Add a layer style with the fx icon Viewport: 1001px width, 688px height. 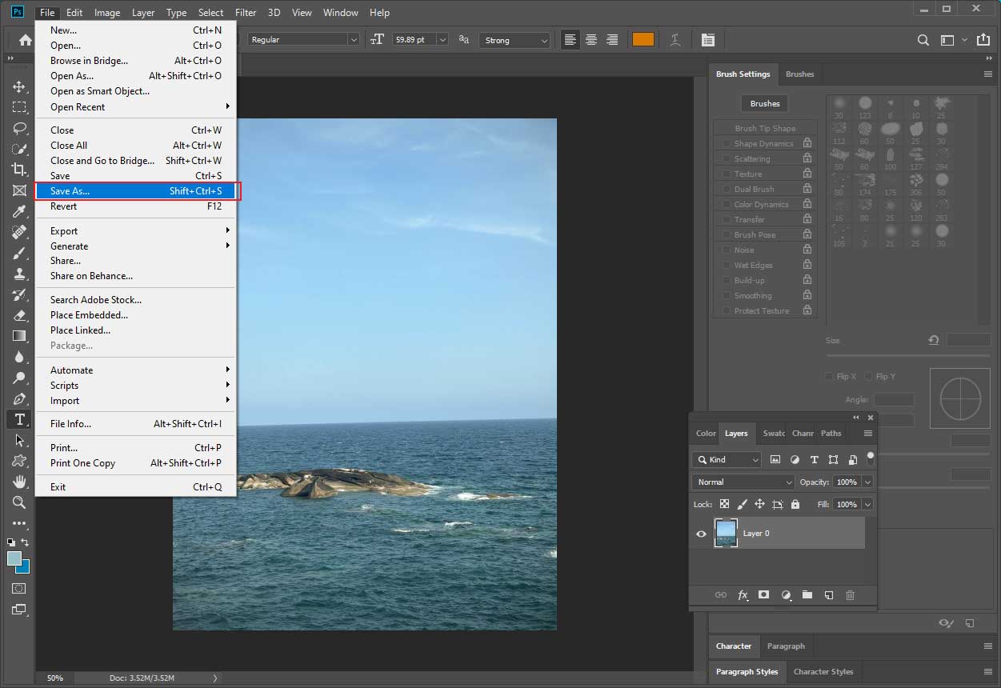(743, 595)
